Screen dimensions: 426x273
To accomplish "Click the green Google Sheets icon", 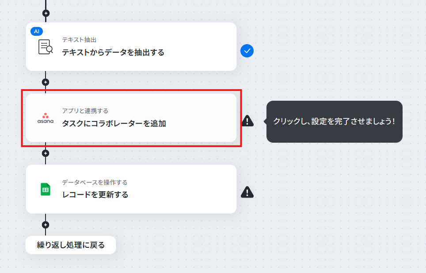I will [46, 190].
